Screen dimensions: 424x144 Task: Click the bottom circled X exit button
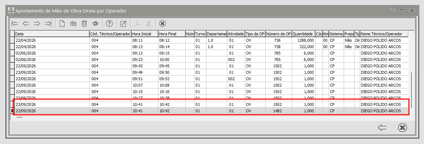tap(402, 128)
